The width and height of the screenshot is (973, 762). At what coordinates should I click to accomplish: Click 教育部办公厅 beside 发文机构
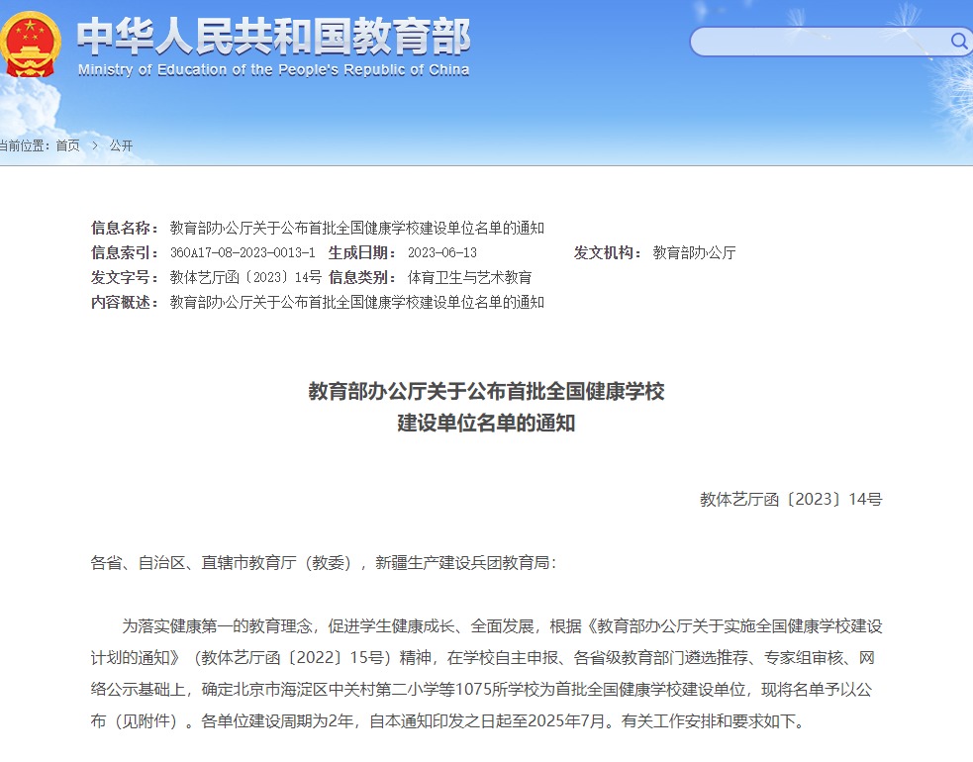pos(694,252)
